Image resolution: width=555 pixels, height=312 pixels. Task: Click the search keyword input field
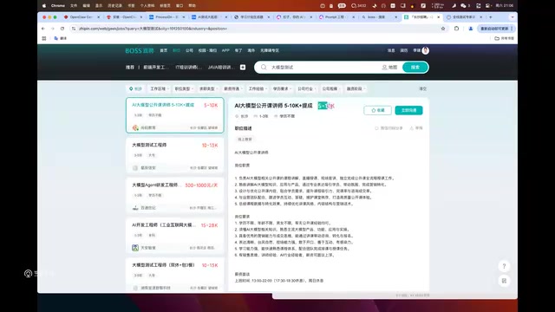pos(323,68)
